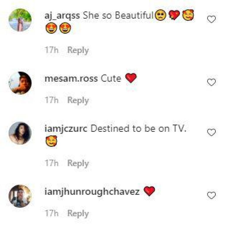View iamjczurc's profile photo
The width and height of the screenshot is (233, 227).
pyautogui.click(x=20, y=133)
